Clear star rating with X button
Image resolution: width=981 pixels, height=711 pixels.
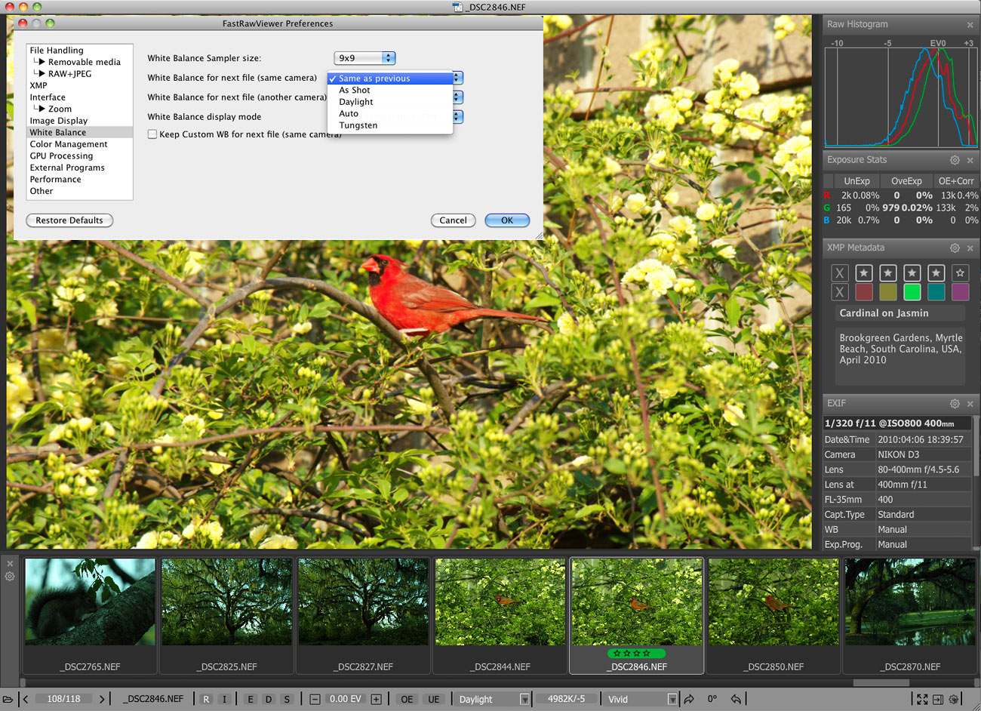tap(840, 273)
